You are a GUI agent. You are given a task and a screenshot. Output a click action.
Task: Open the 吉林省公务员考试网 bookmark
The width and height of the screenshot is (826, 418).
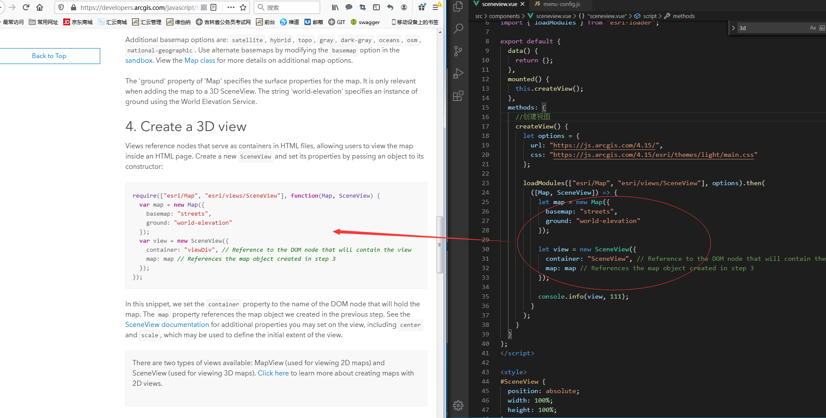223,22
